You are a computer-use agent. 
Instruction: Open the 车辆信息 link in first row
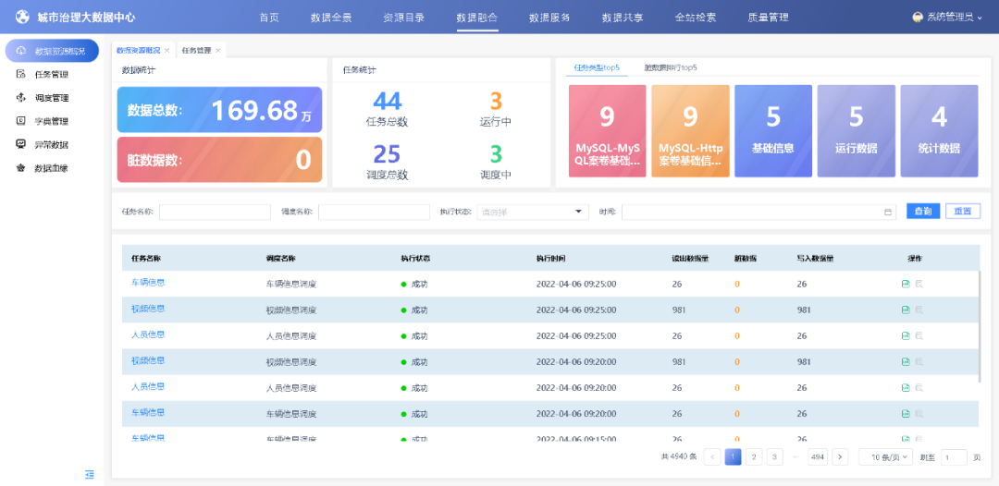point(148,283)
